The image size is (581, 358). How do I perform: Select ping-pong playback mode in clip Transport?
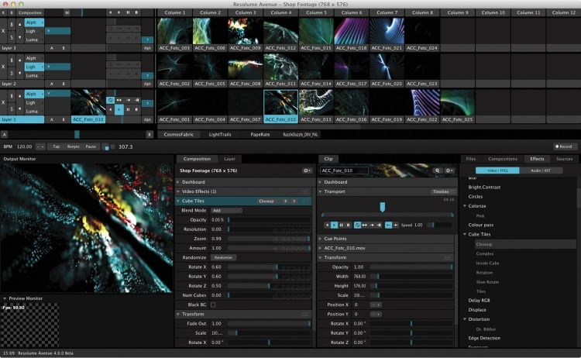click(365, 225)
